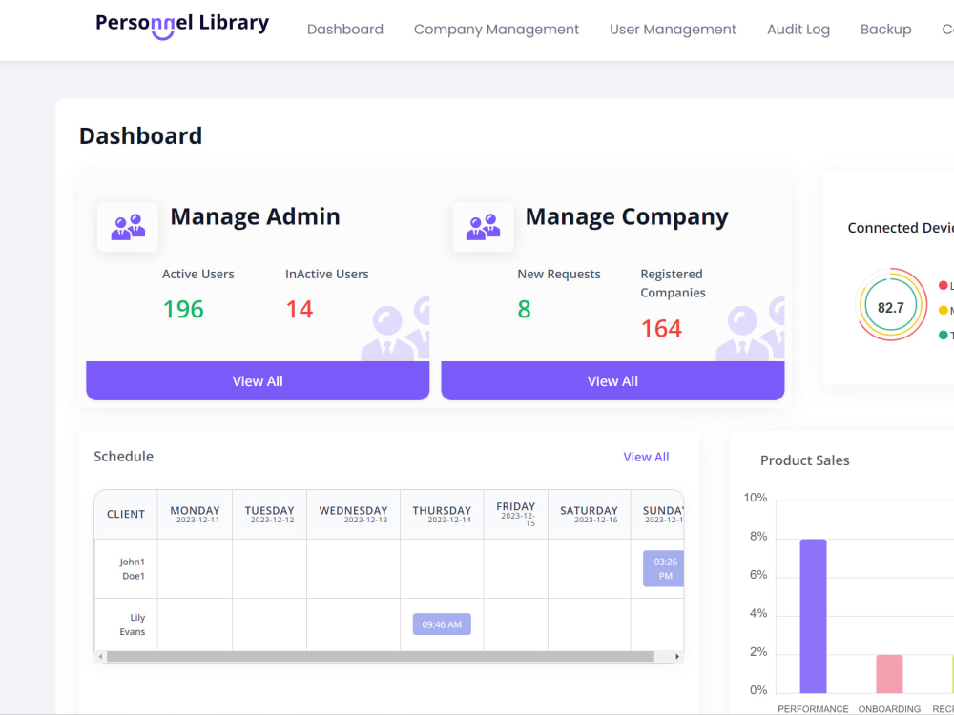This screenshot has width=954, height=715.
Task: Click the Manage Company heading
Action: 627,216
